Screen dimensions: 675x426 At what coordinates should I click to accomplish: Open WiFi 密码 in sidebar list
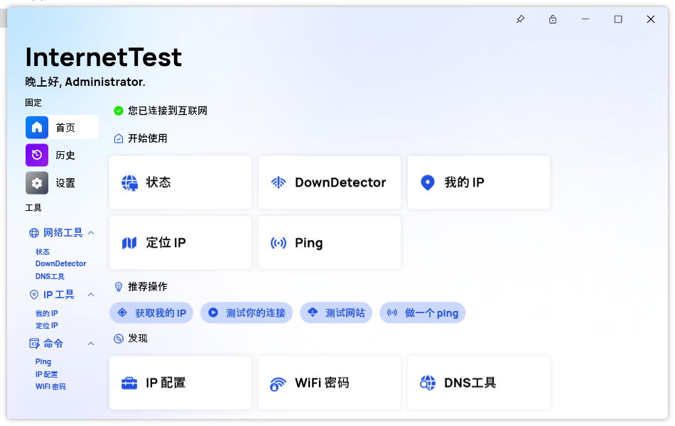(x=50, y=387)
